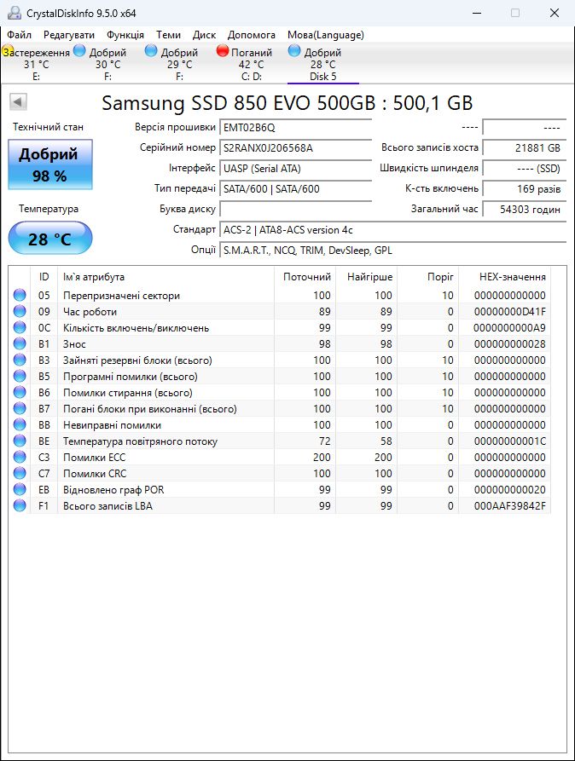The height and width of the screenshot is (761, 575).
Task: Select the Всього записів LBA row
Action: tap(280, 505)
